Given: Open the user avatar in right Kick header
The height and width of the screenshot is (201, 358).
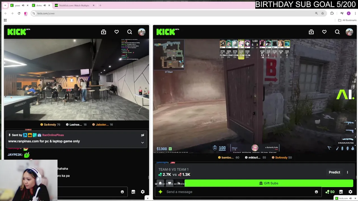Looking at the screenshot, I should pos(349,32).
